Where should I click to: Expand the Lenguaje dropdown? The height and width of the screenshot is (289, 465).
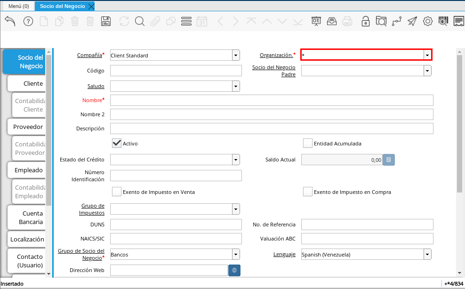coord(427,255)
